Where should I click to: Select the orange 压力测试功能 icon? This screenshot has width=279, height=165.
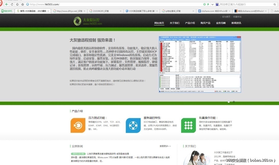78,125
